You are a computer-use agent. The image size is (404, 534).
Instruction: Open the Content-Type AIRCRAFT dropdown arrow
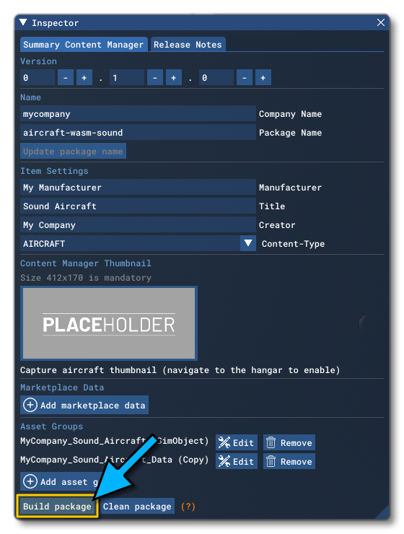tap(247, 243)
